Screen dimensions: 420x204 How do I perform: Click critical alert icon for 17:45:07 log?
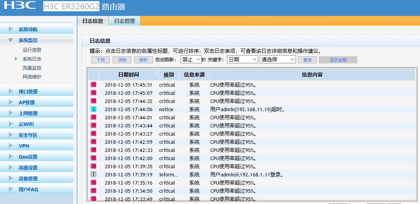coord(94,92)
